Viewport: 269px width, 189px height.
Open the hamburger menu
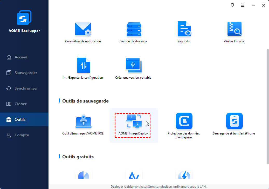pyautogui.click(x=243, y=5)
